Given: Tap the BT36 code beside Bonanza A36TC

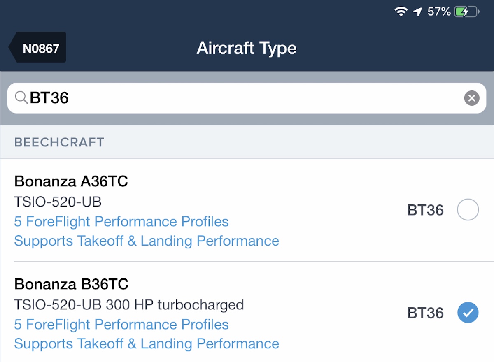Looking at the screenshot, I should tap(425, 210).
